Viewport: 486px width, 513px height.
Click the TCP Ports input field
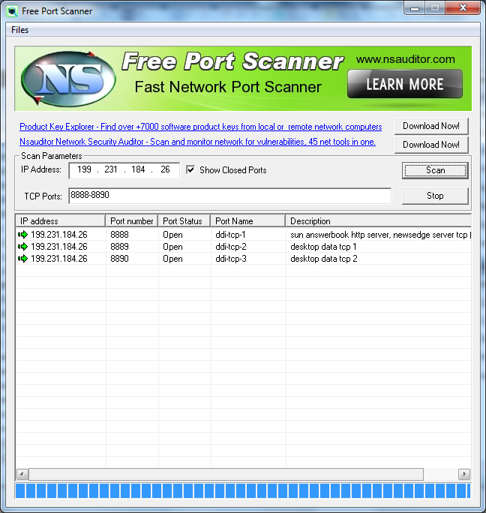coord(229,196)
